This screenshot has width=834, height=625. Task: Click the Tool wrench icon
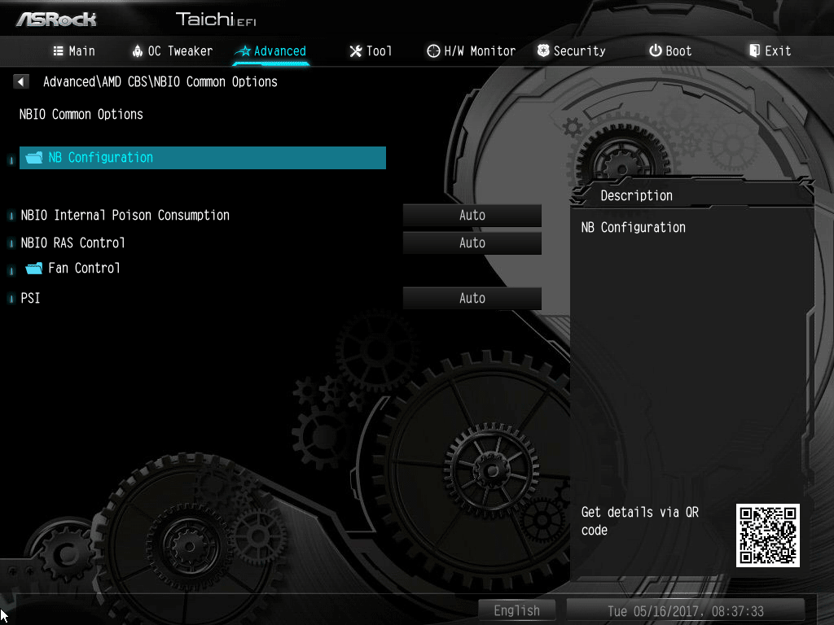(356, 51)
